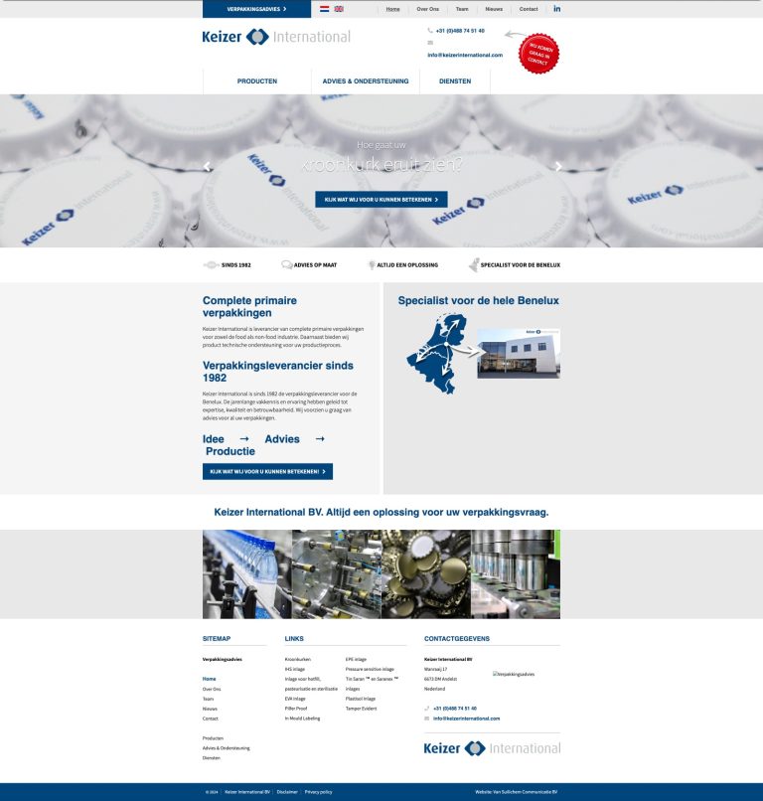
Task: Click the office building photo
Action: (519, 354)
